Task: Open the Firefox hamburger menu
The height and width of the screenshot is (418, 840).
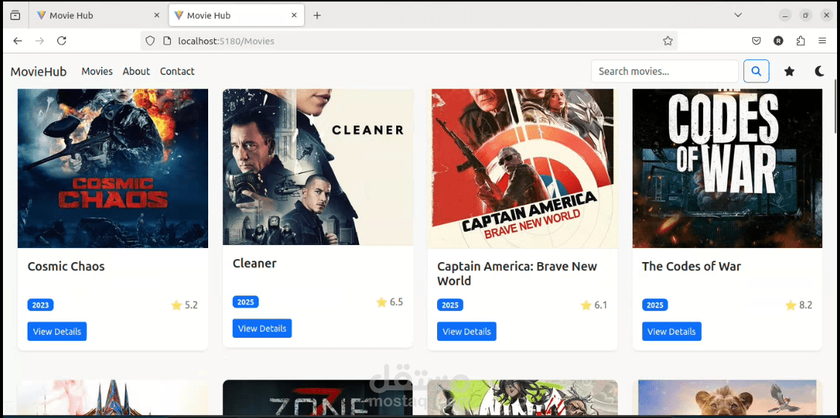Action: (822, 41)
